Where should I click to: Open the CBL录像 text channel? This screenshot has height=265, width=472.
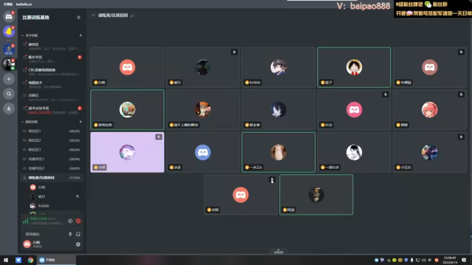(x=52, y=71)
